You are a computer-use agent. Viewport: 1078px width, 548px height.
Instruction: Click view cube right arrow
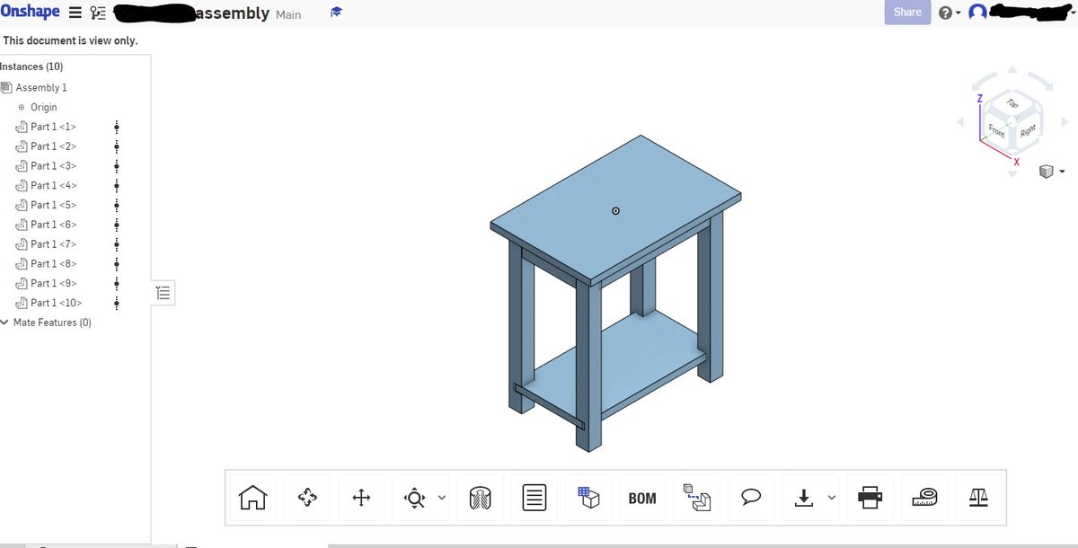pos(1065,121)
